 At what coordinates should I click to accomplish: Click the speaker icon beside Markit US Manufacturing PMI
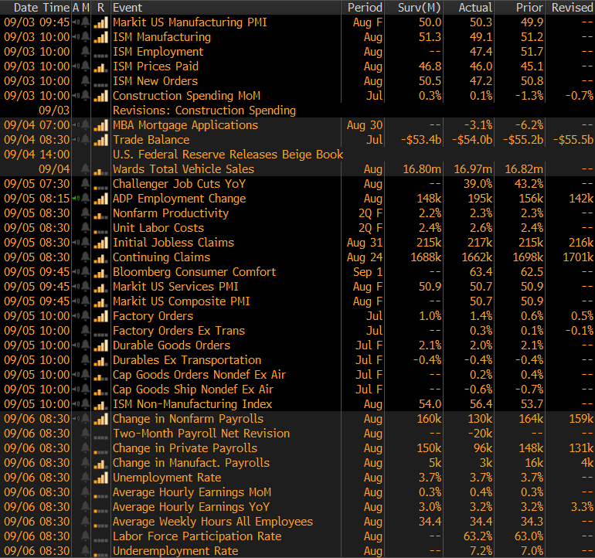[x=77, y=22]
